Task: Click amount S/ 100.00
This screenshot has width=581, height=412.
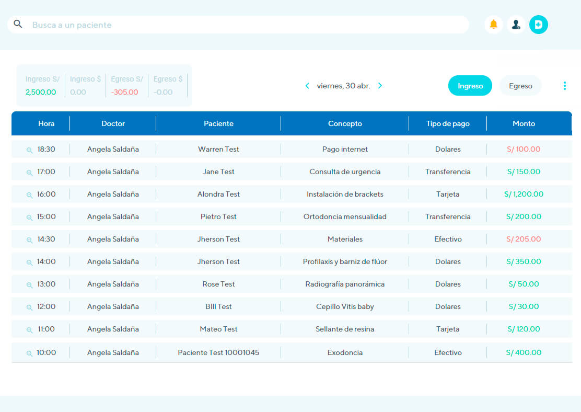Action: coord(523,149)
